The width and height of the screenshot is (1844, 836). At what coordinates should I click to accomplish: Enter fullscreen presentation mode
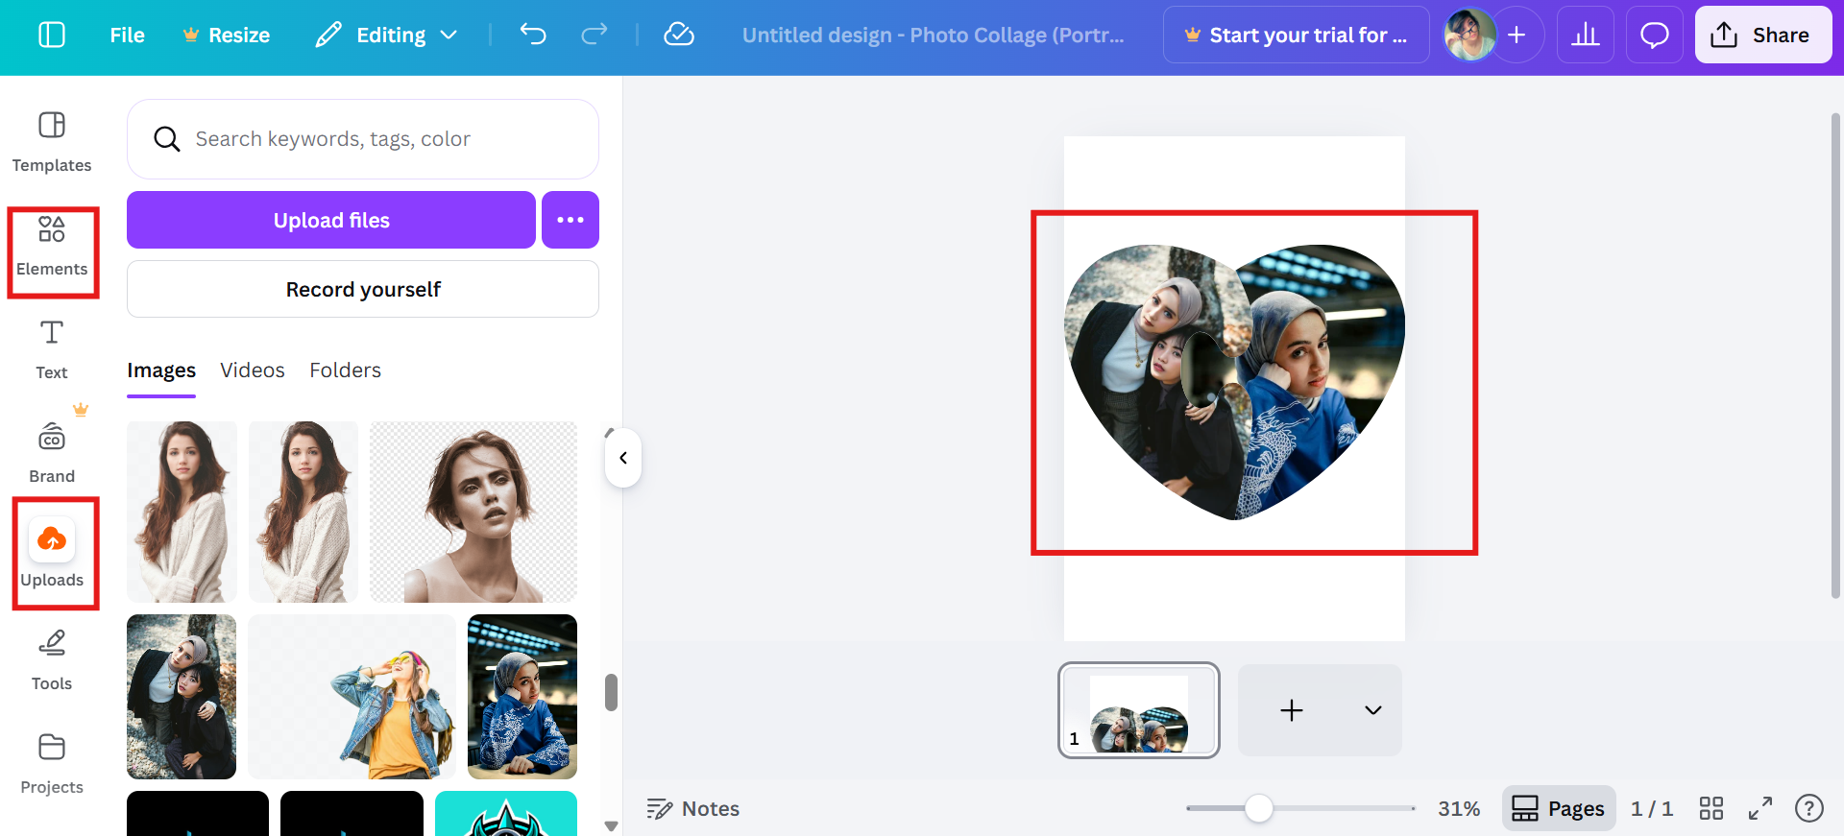pos(1760,809)
